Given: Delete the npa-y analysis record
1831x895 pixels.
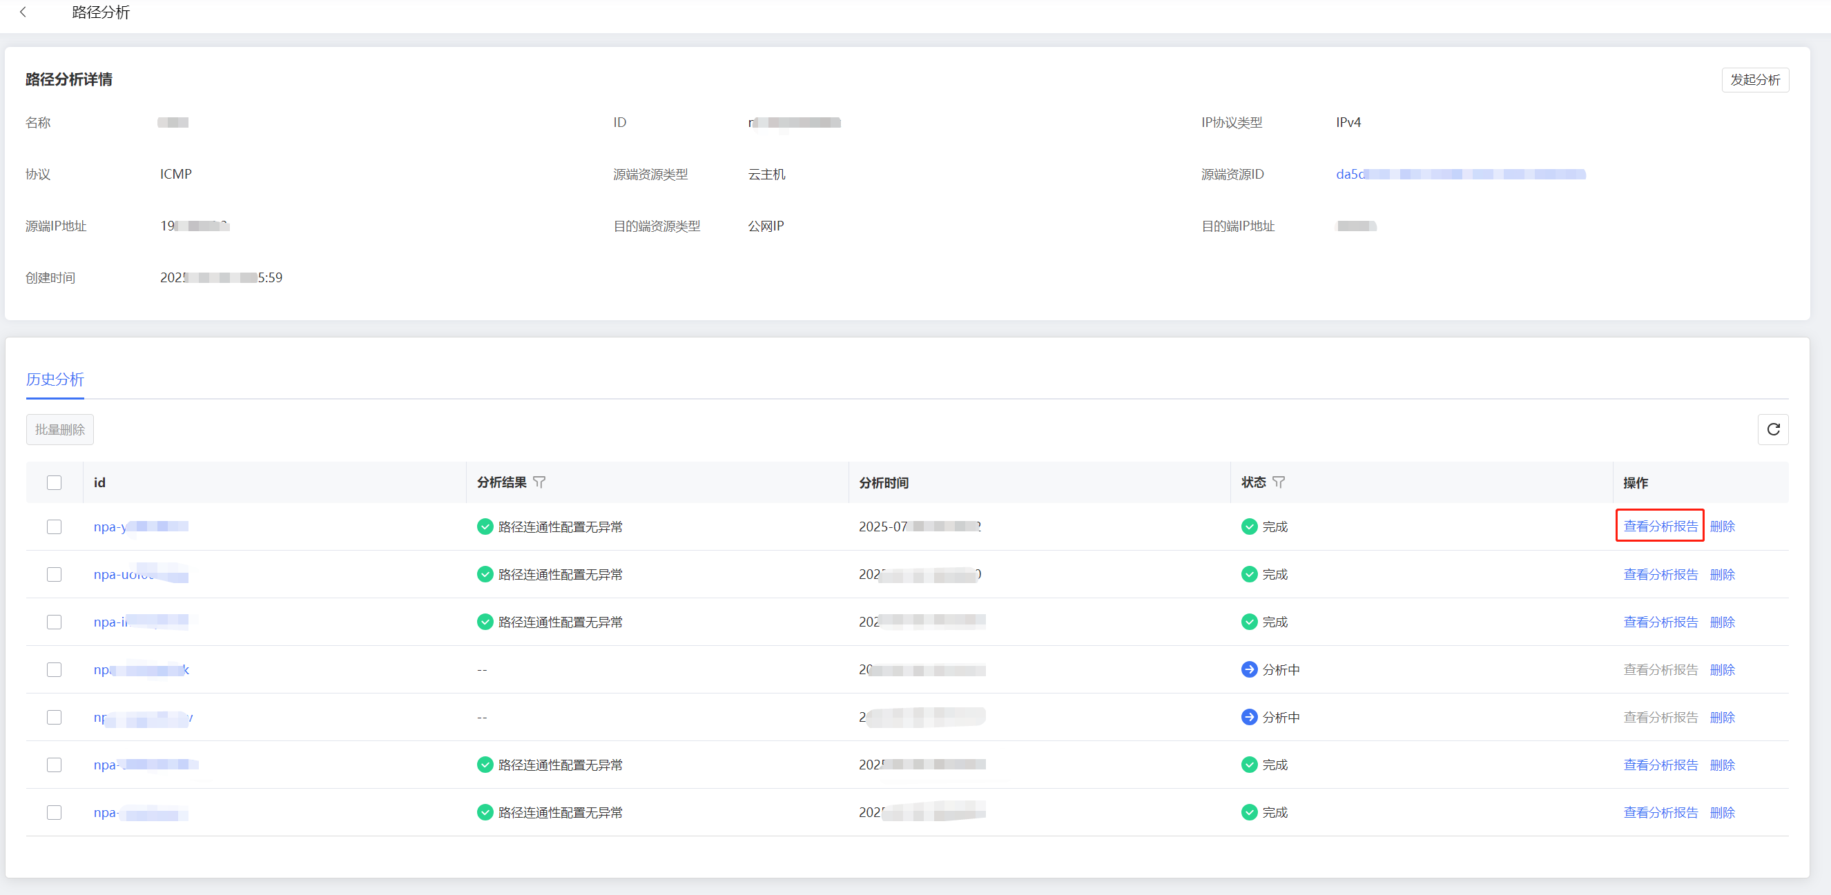Looking at the screenshot, I should [1722, 527].
